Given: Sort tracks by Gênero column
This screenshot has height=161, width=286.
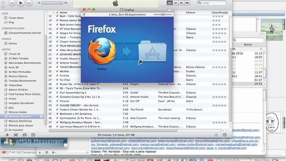Looking at the screenshot, I should (x=190, y=13).
